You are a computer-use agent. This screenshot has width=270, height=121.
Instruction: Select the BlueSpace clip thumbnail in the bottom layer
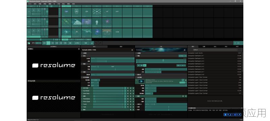[x=66, y=32]
